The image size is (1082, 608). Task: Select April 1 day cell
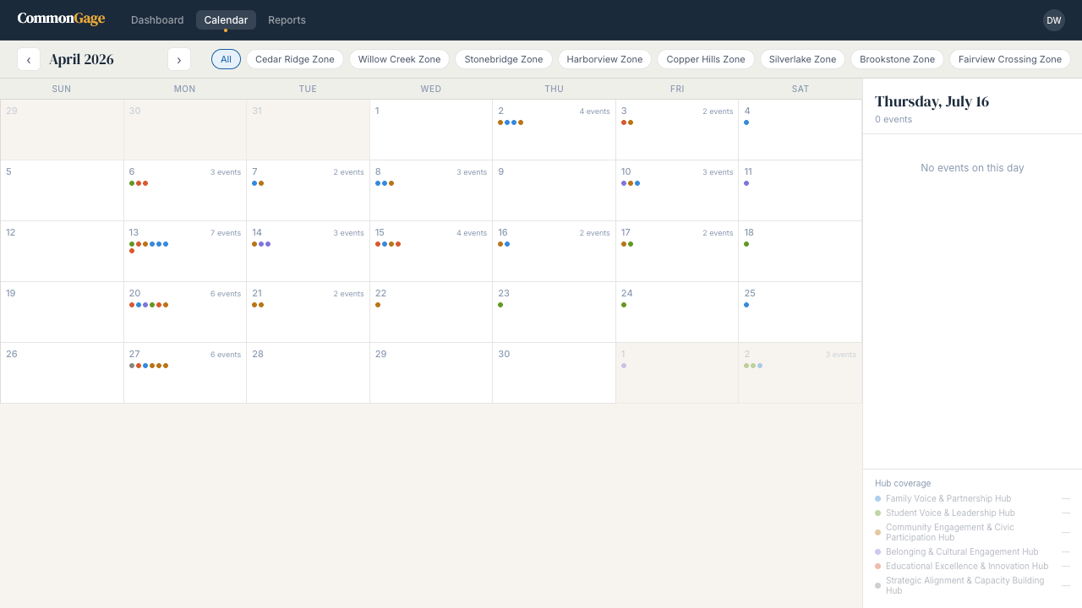point(431,129)
